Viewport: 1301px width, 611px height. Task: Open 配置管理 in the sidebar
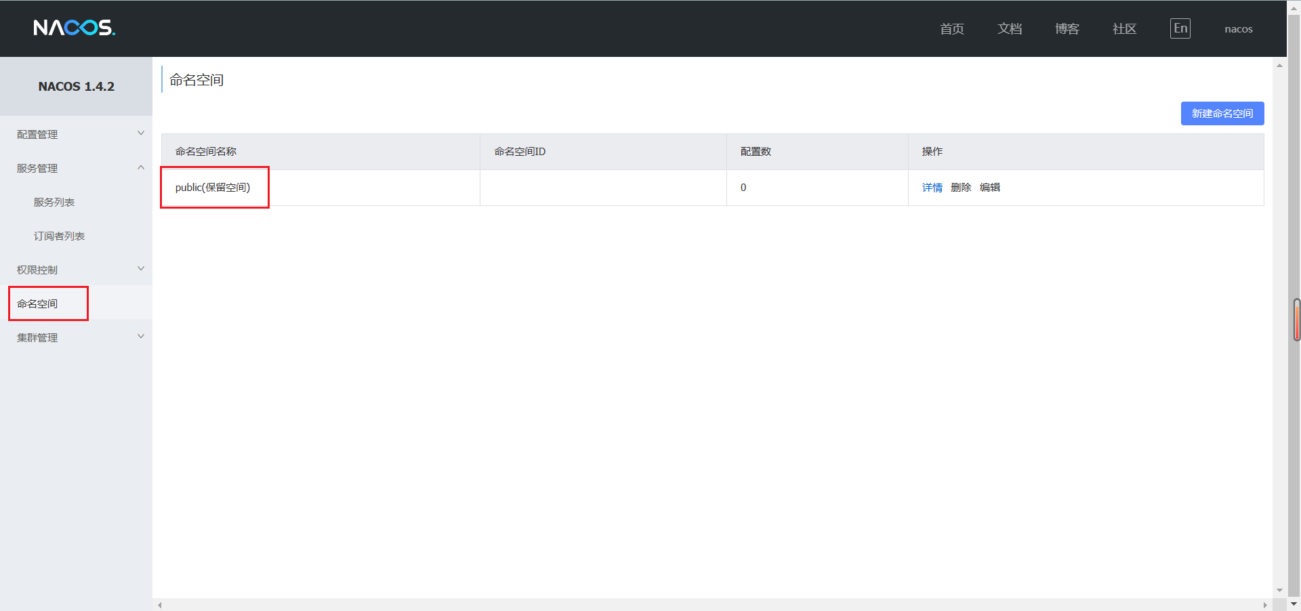(x=37, y=134)
